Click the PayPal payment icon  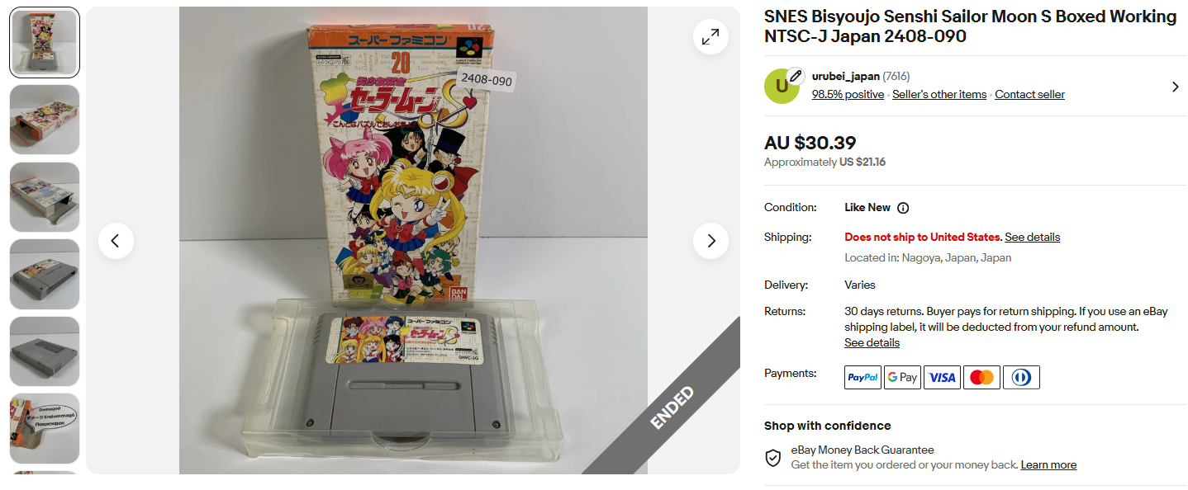point(862,378)
